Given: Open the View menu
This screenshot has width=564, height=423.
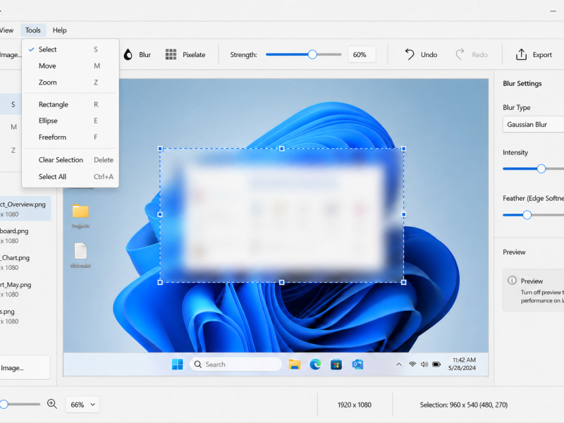Looking at the screenshot, I should [x=7, y=30].
